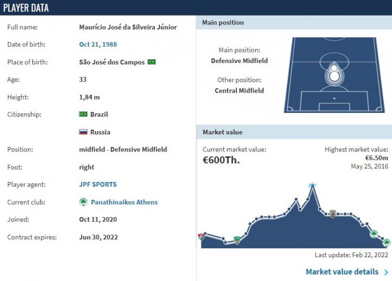Click the São José dos Campos birthplace text
Image resolution: width=392 pixels, height=281 pixels.
click(112, 62)
